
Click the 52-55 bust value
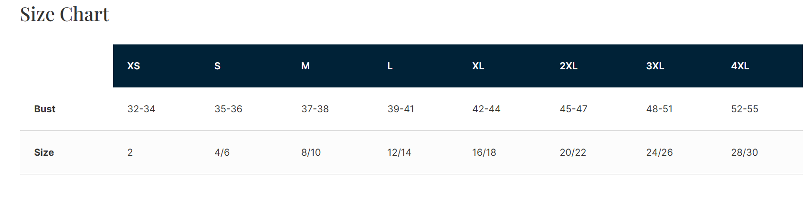click(745, 109)
